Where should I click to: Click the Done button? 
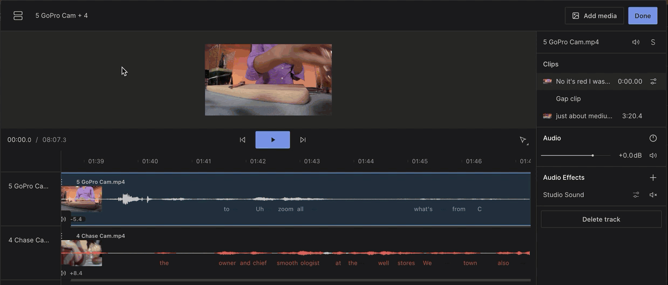click(x=642, y=16)
